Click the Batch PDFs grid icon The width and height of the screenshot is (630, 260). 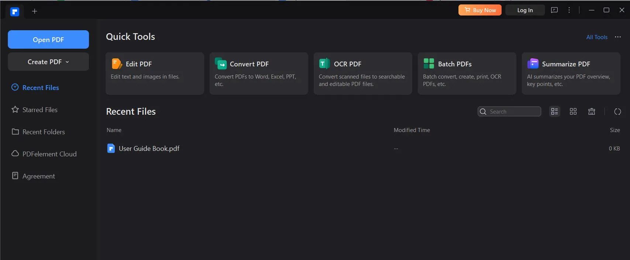tap(429, 63)
